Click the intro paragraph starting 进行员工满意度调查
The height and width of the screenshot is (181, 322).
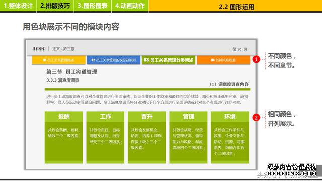pyautogui.click(x=147, y=99)
